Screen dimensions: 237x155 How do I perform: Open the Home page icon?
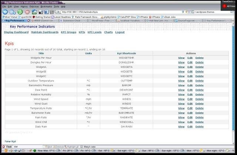(x=34, y=12)
